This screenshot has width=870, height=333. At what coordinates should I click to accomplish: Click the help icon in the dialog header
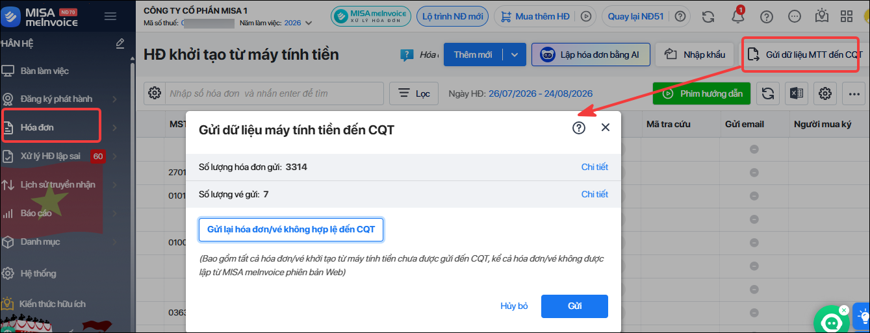pyautogui.click(x=579, y=128)
